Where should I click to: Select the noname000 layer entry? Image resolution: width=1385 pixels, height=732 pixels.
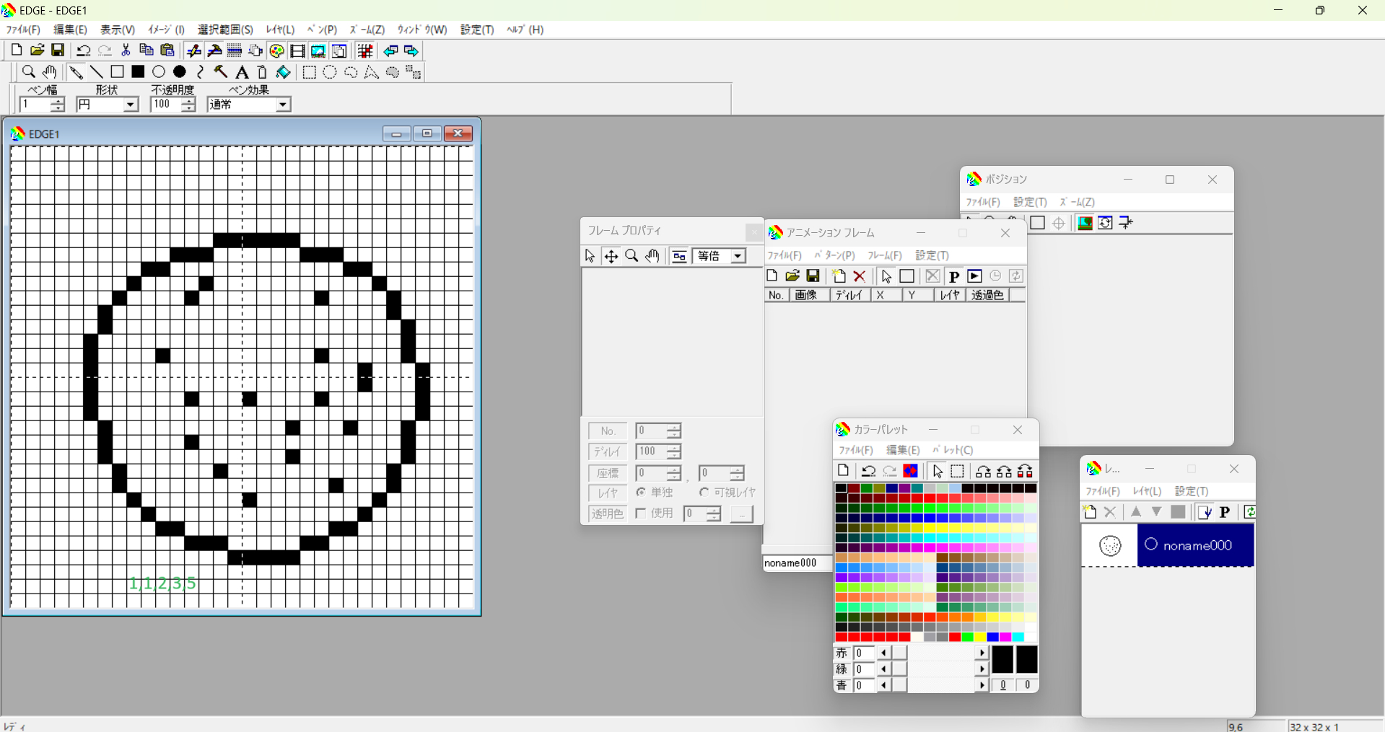[1195, 545]
